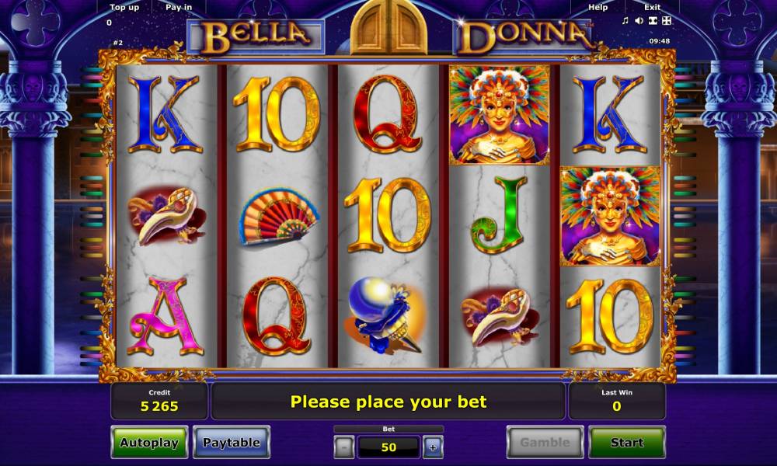Start the spin

[x=627, y=442]
